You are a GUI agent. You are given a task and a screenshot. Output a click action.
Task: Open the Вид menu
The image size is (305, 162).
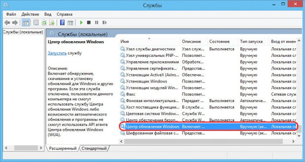(x=48, y=14)
